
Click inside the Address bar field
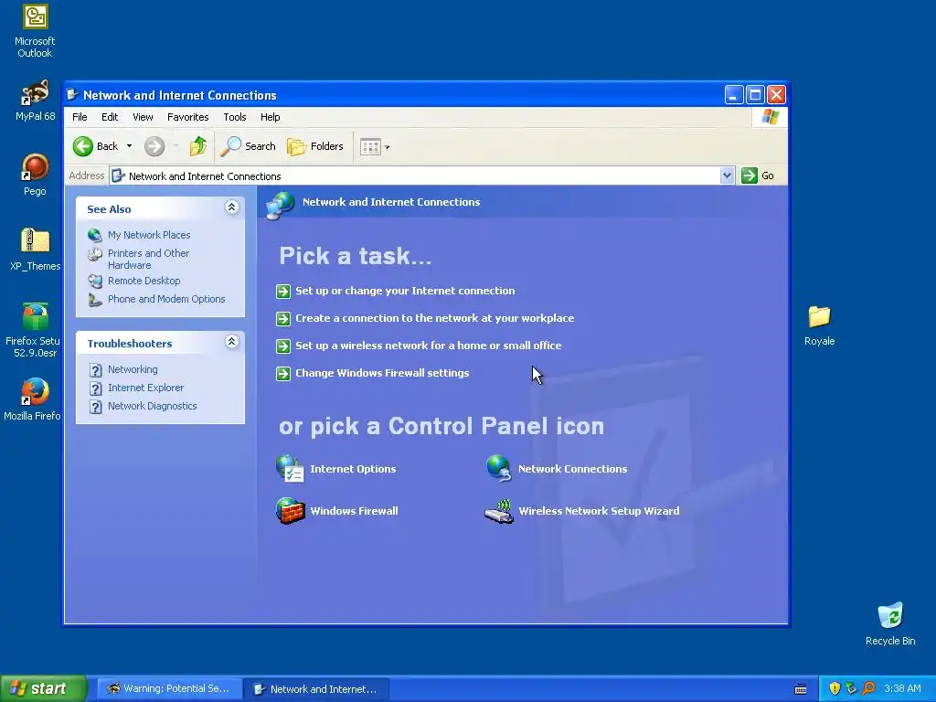coord(414,175)
